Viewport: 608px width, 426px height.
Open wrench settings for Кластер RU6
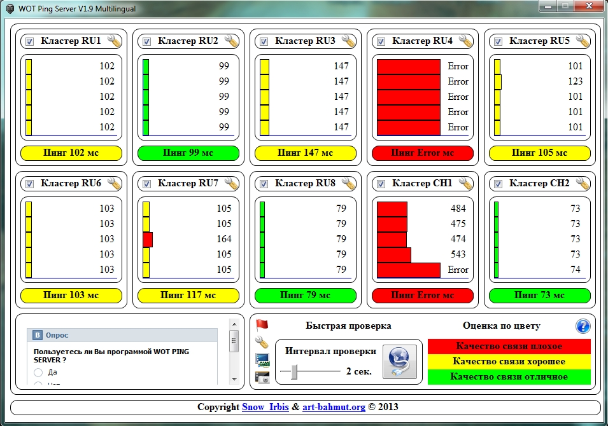[x=115, y=184]
